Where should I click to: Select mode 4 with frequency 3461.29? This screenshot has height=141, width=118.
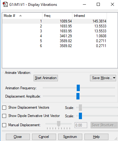[x=55, y=36]
